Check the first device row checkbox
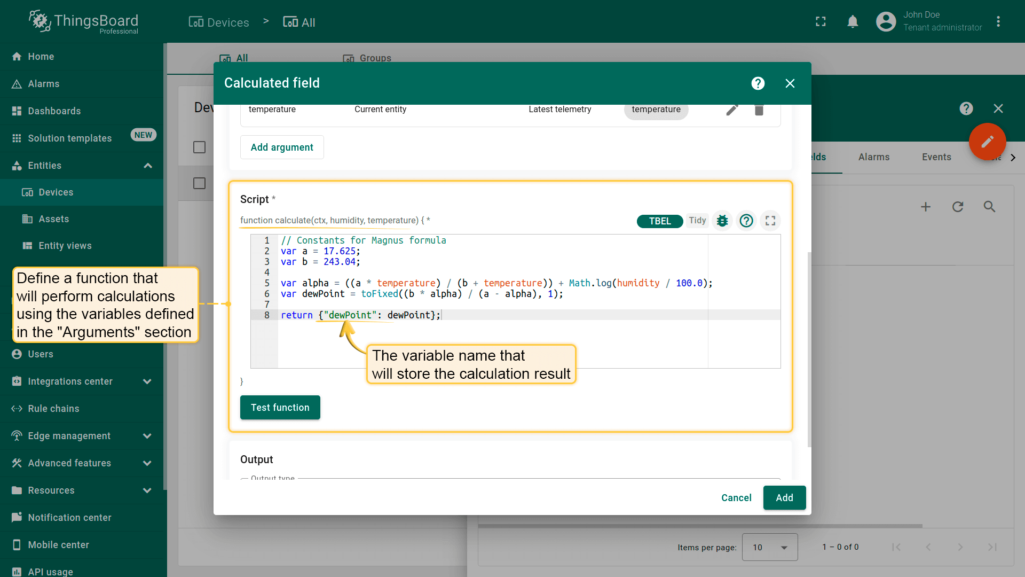 199,147
